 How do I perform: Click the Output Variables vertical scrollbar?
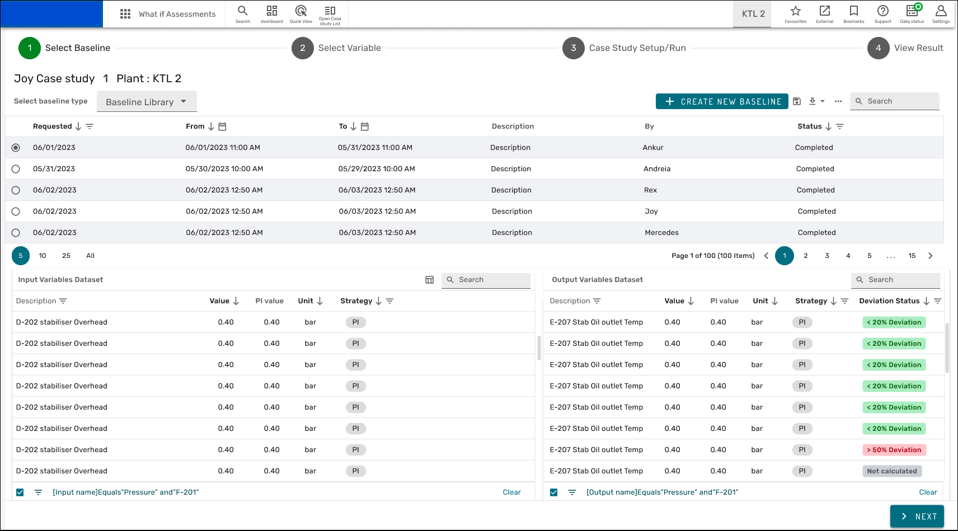tap(947, 347)
